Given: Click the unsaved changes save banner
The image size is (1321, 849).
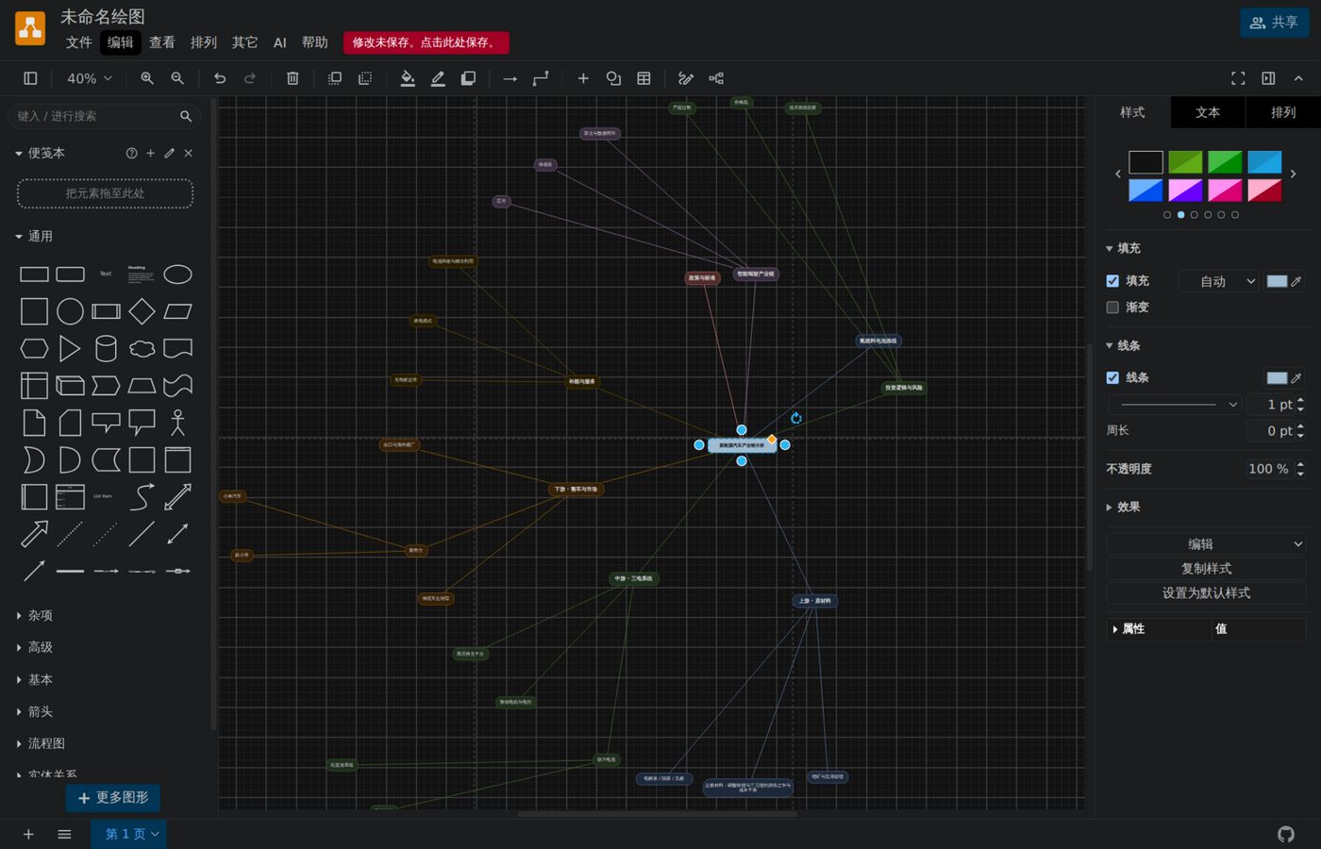Looking at the screenshot, I should [x=426, y=42].
